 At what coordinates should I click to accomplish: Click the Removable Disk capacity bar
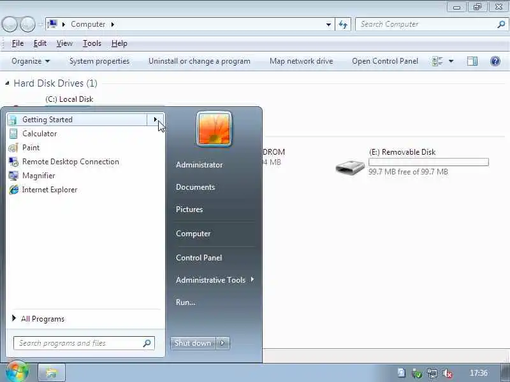[x=428, y=162]
